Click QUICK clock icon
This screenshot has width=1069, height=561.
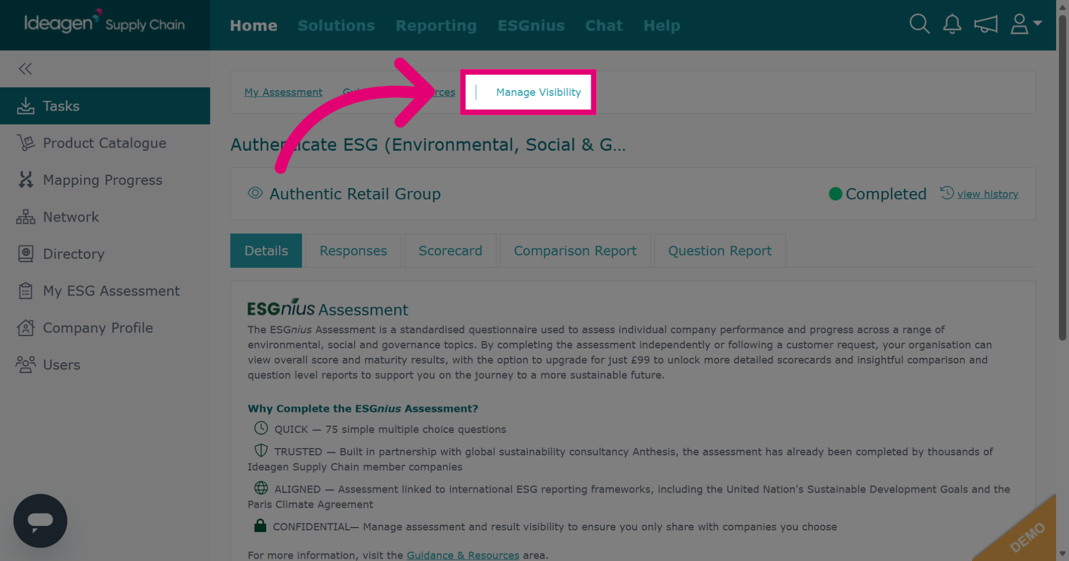click(x=261, y=428)
